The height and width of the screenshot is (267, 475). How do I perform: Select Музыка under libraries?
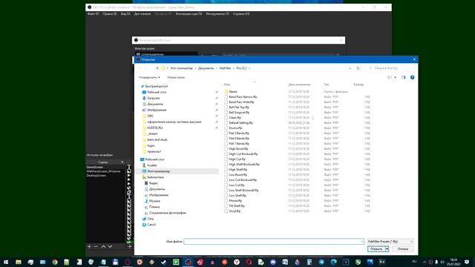(x=154, y=201)
